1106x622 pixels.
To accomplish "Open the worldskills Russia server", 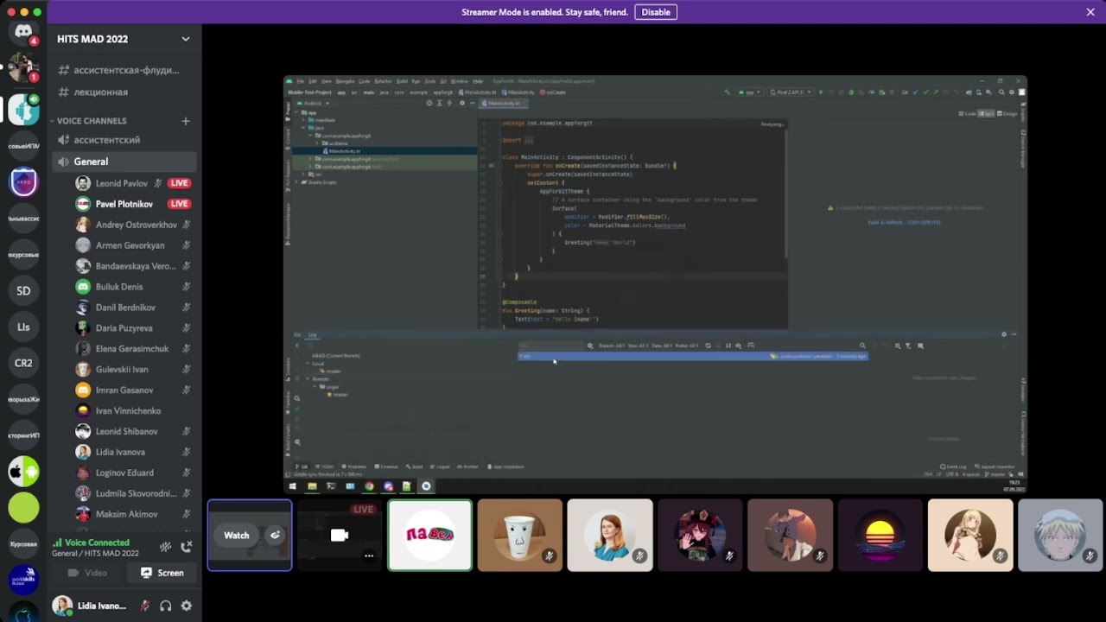I will pyautogui.click(x=23, y=581).
